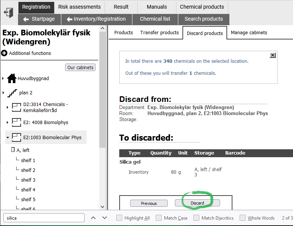Expand the D2:3014 Chemicals room node

coord(7,108)
